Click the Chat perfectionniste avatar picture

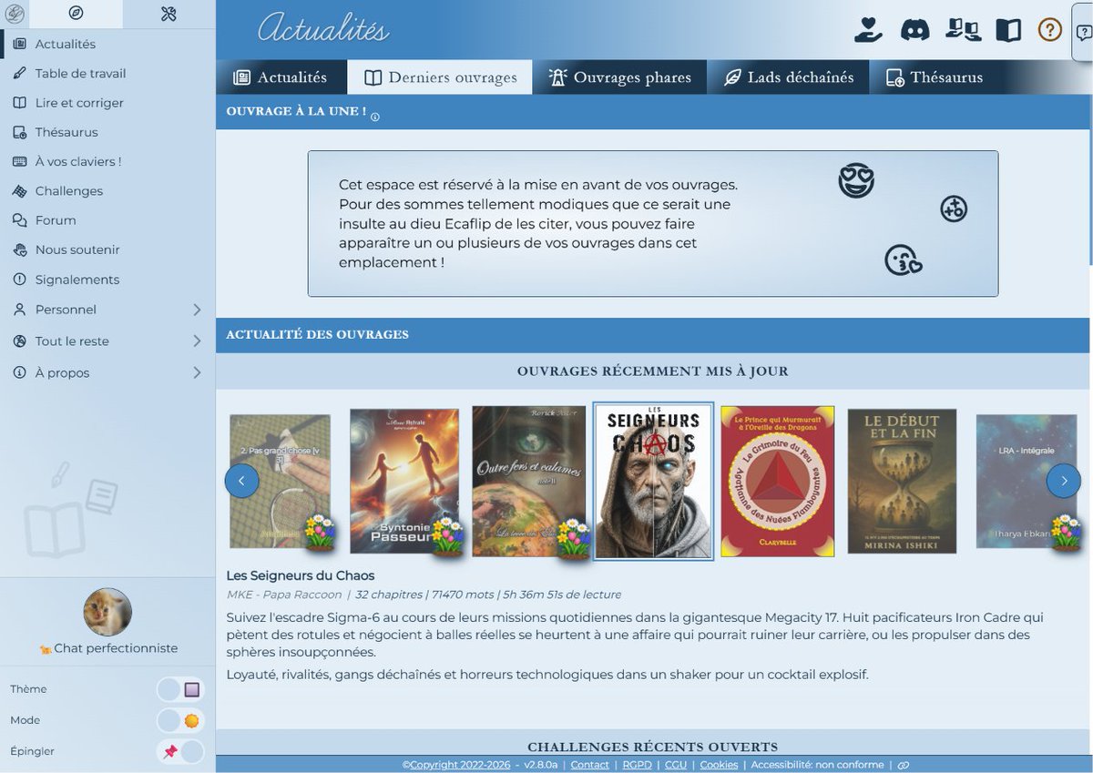(x=107, y=612)
